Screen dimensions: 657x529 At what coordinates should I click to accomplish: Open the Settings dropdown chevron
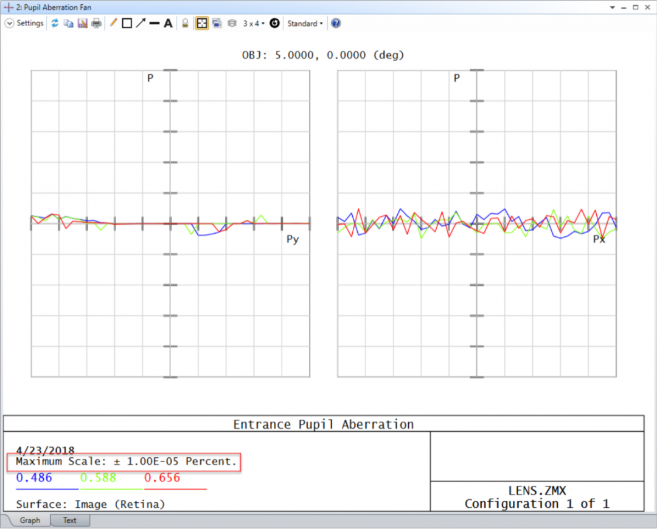pos(9,23)
